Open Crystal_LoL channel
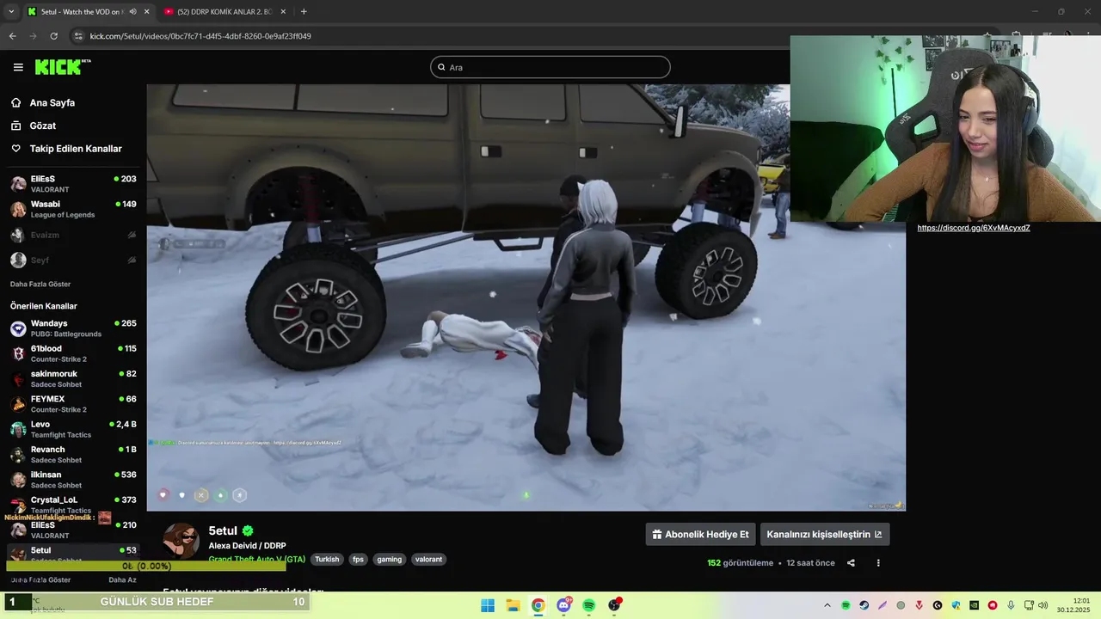Viewport: 1101px width, 619px height. click(x=73, y=504)
